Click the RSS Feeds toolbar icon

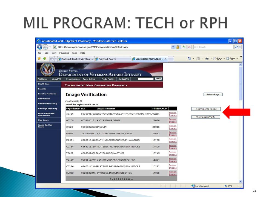pos(198,59)
